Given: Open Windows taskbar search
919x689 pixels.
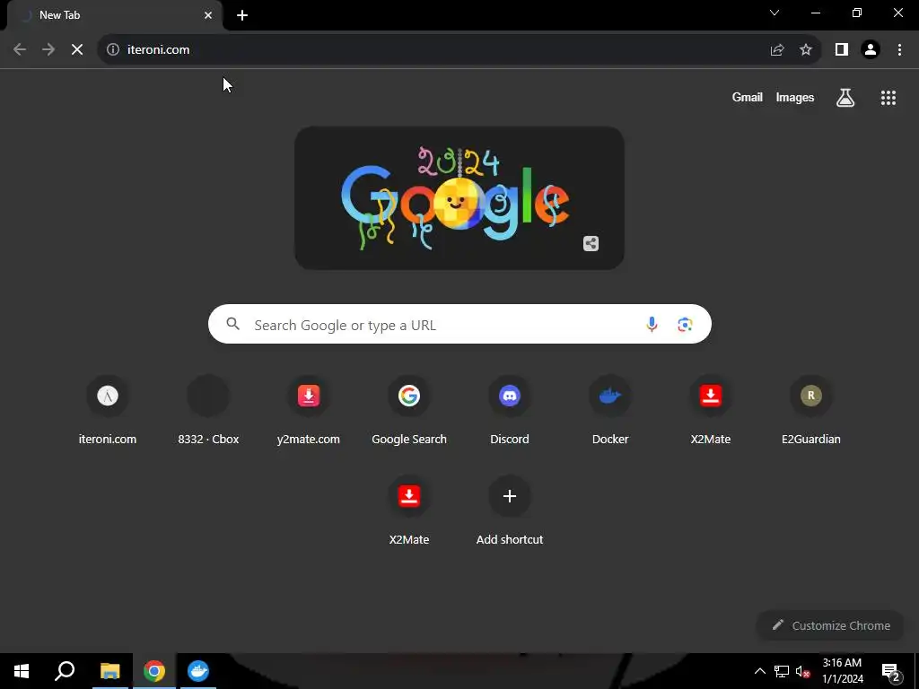Looking at the screenshot, I should 65,671.
